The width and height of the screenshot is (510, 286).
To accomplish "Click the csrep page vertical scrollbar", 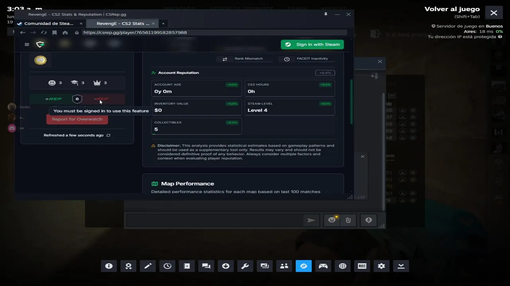I will coord(351,102).
